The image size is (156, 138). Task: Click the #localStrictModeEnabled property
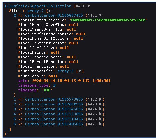pyautogui.click(x=45, y=34)
